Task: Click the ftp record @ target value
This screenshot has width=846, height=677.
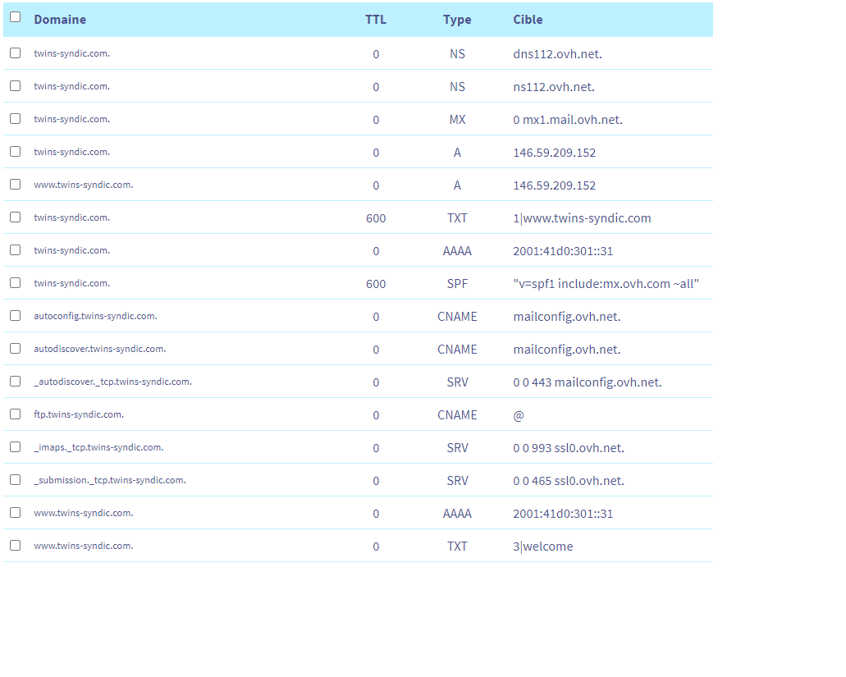Action: point(519,415)
